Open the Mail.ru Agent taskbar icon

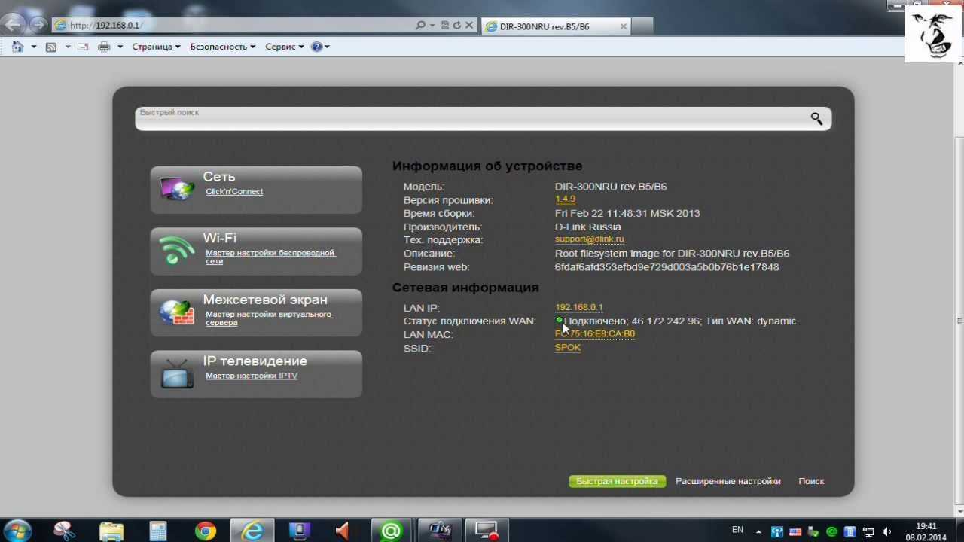tap(391, 531)
